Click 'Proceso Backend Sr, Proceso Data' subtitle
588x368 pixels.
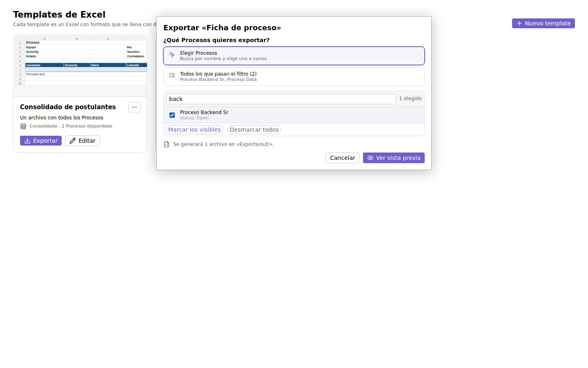(x=218, y=80)
